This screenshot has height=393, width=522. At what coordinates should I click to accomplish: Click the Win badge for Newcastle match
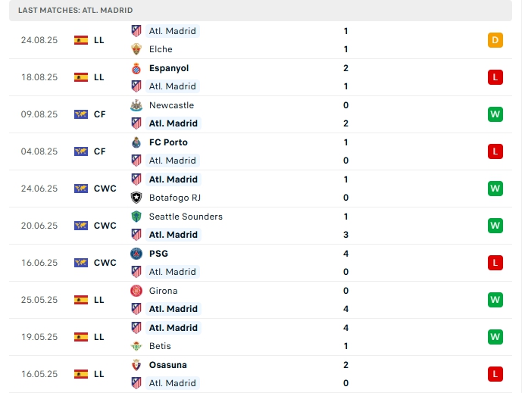(x=495, y=114)
